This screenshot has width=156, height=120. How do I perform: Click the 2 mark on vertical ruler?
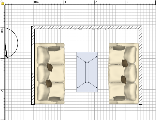2,91
